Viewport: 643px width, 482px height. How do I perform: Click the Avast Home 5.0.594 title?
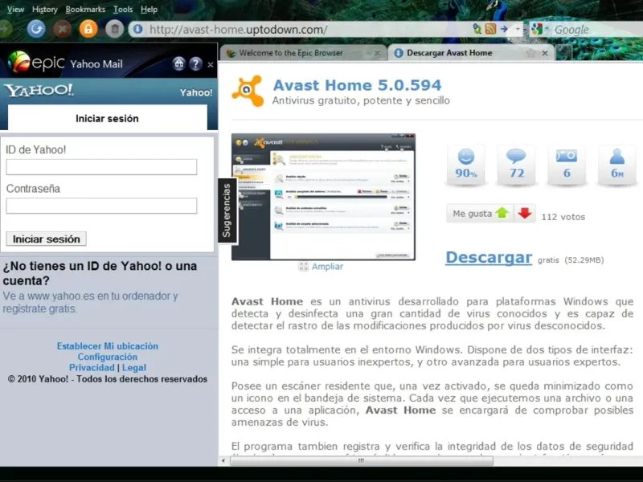click(x=357, y=85)
